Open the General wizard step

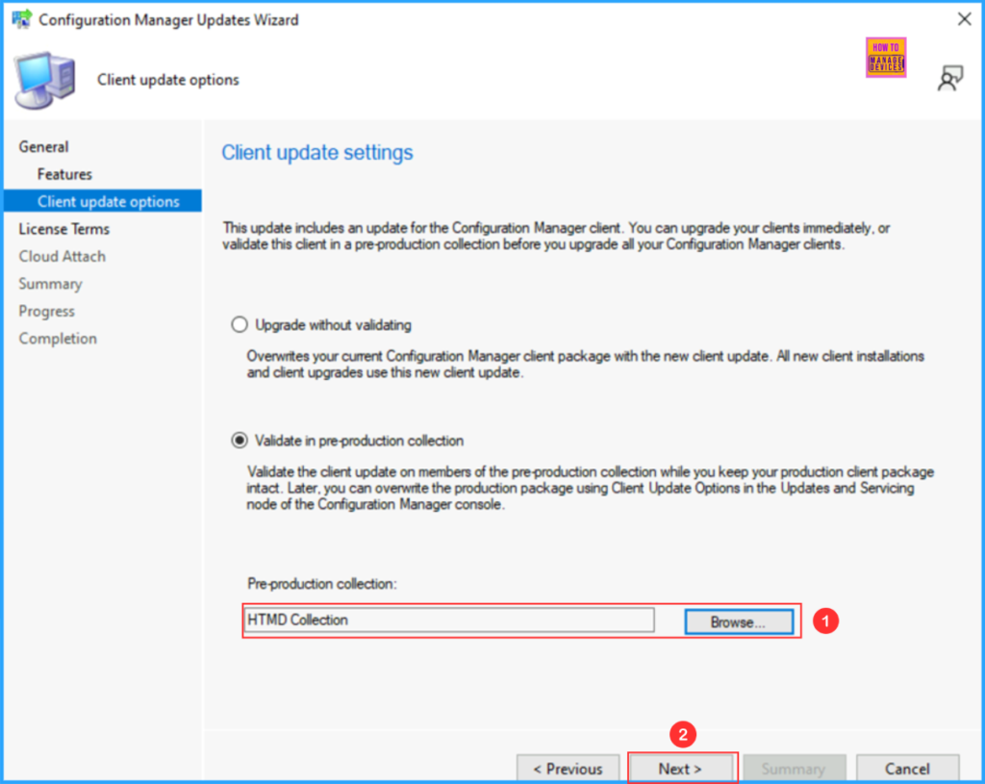coord(43,147)
